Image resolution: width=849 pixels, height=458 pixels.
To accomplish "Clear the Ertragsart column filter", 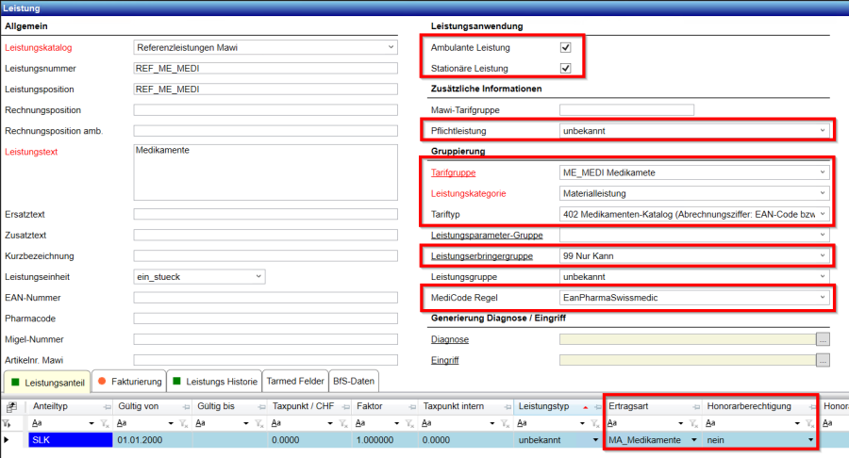I will [693, 423].
